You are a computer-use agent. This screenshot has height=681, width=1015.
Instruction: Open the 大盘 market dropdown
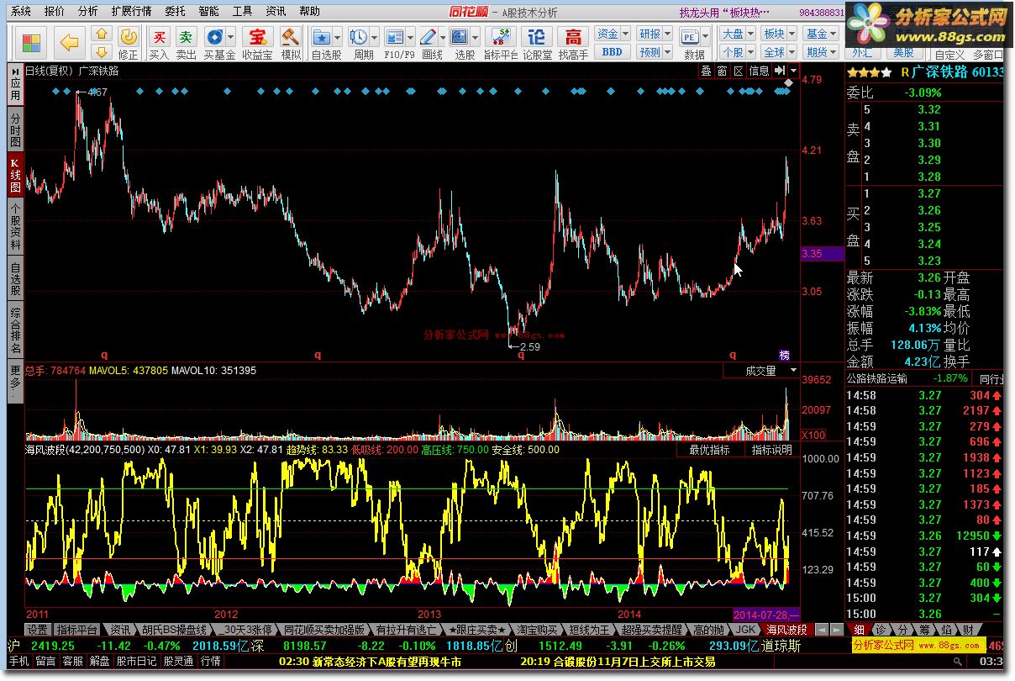click(738, 34)
